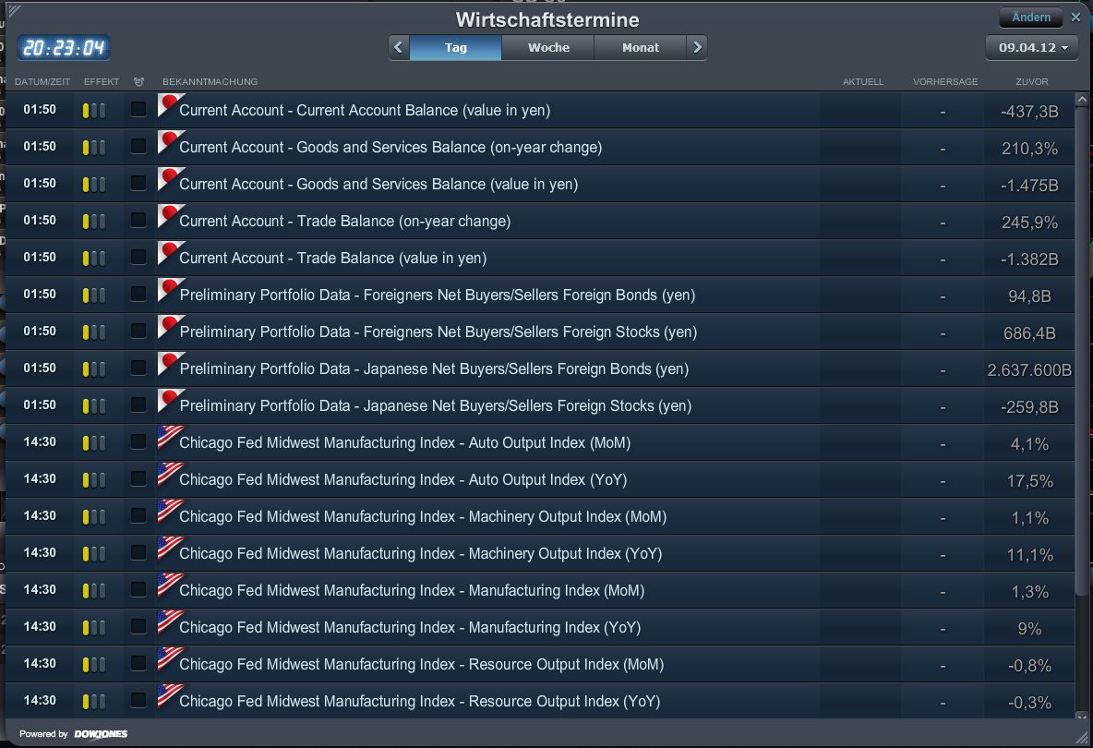Click Japan flag on Foreigners Foreign Bonds row
Image resolution: width=1093 pixels, height=748 pixels.
pos(171,290)
